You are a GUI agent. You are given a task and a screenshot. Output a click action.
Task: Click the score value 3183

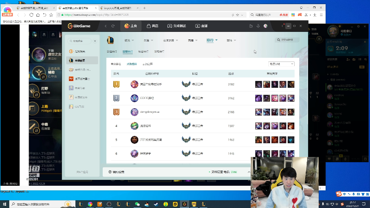(x=231, y=84)
